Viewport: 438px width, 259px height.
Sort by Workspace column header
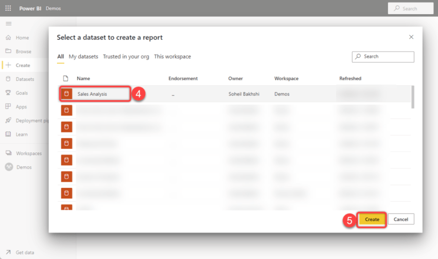coord(286,78)
